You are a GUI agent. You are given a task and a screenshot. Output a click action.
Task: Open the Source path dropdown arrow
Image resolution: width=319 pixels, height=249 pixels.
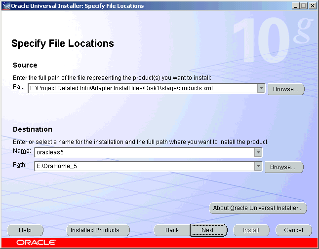[261, 88]
